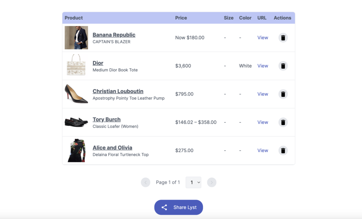The height and width of the screenshot is (219, 362).
Task: Click trash icon for Dior tote
Action: [283, 66]
